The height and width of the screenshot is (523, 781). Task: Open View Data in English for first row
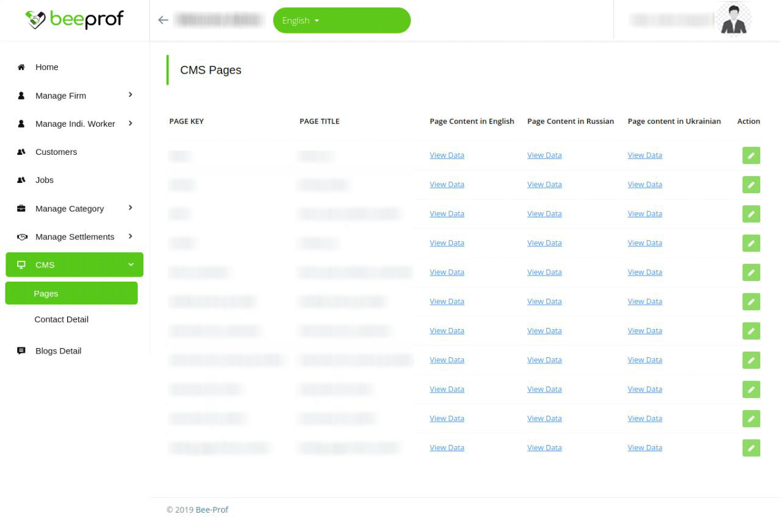pos(447,155)
